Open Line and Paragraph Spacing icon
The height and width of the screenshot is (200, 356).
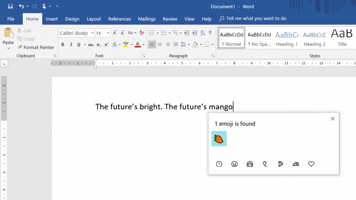coord(184,44)
